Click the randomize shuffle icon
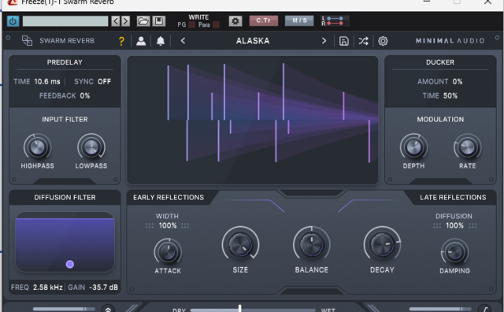Viewport: 504px width, 312px height. click(x=363, y=41)
